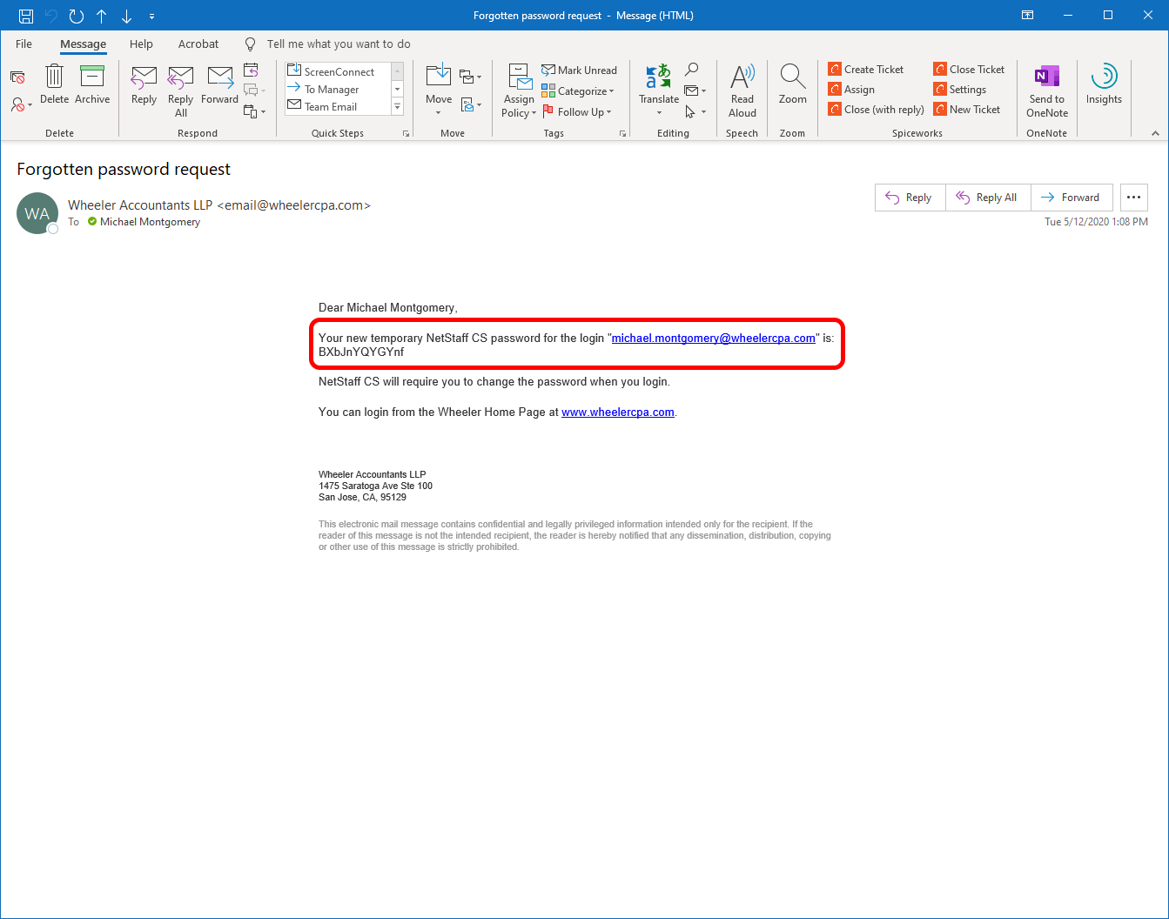
Task: Delete the message with the trash can icon
Action: pyautogui.click(x=54, y=85)
